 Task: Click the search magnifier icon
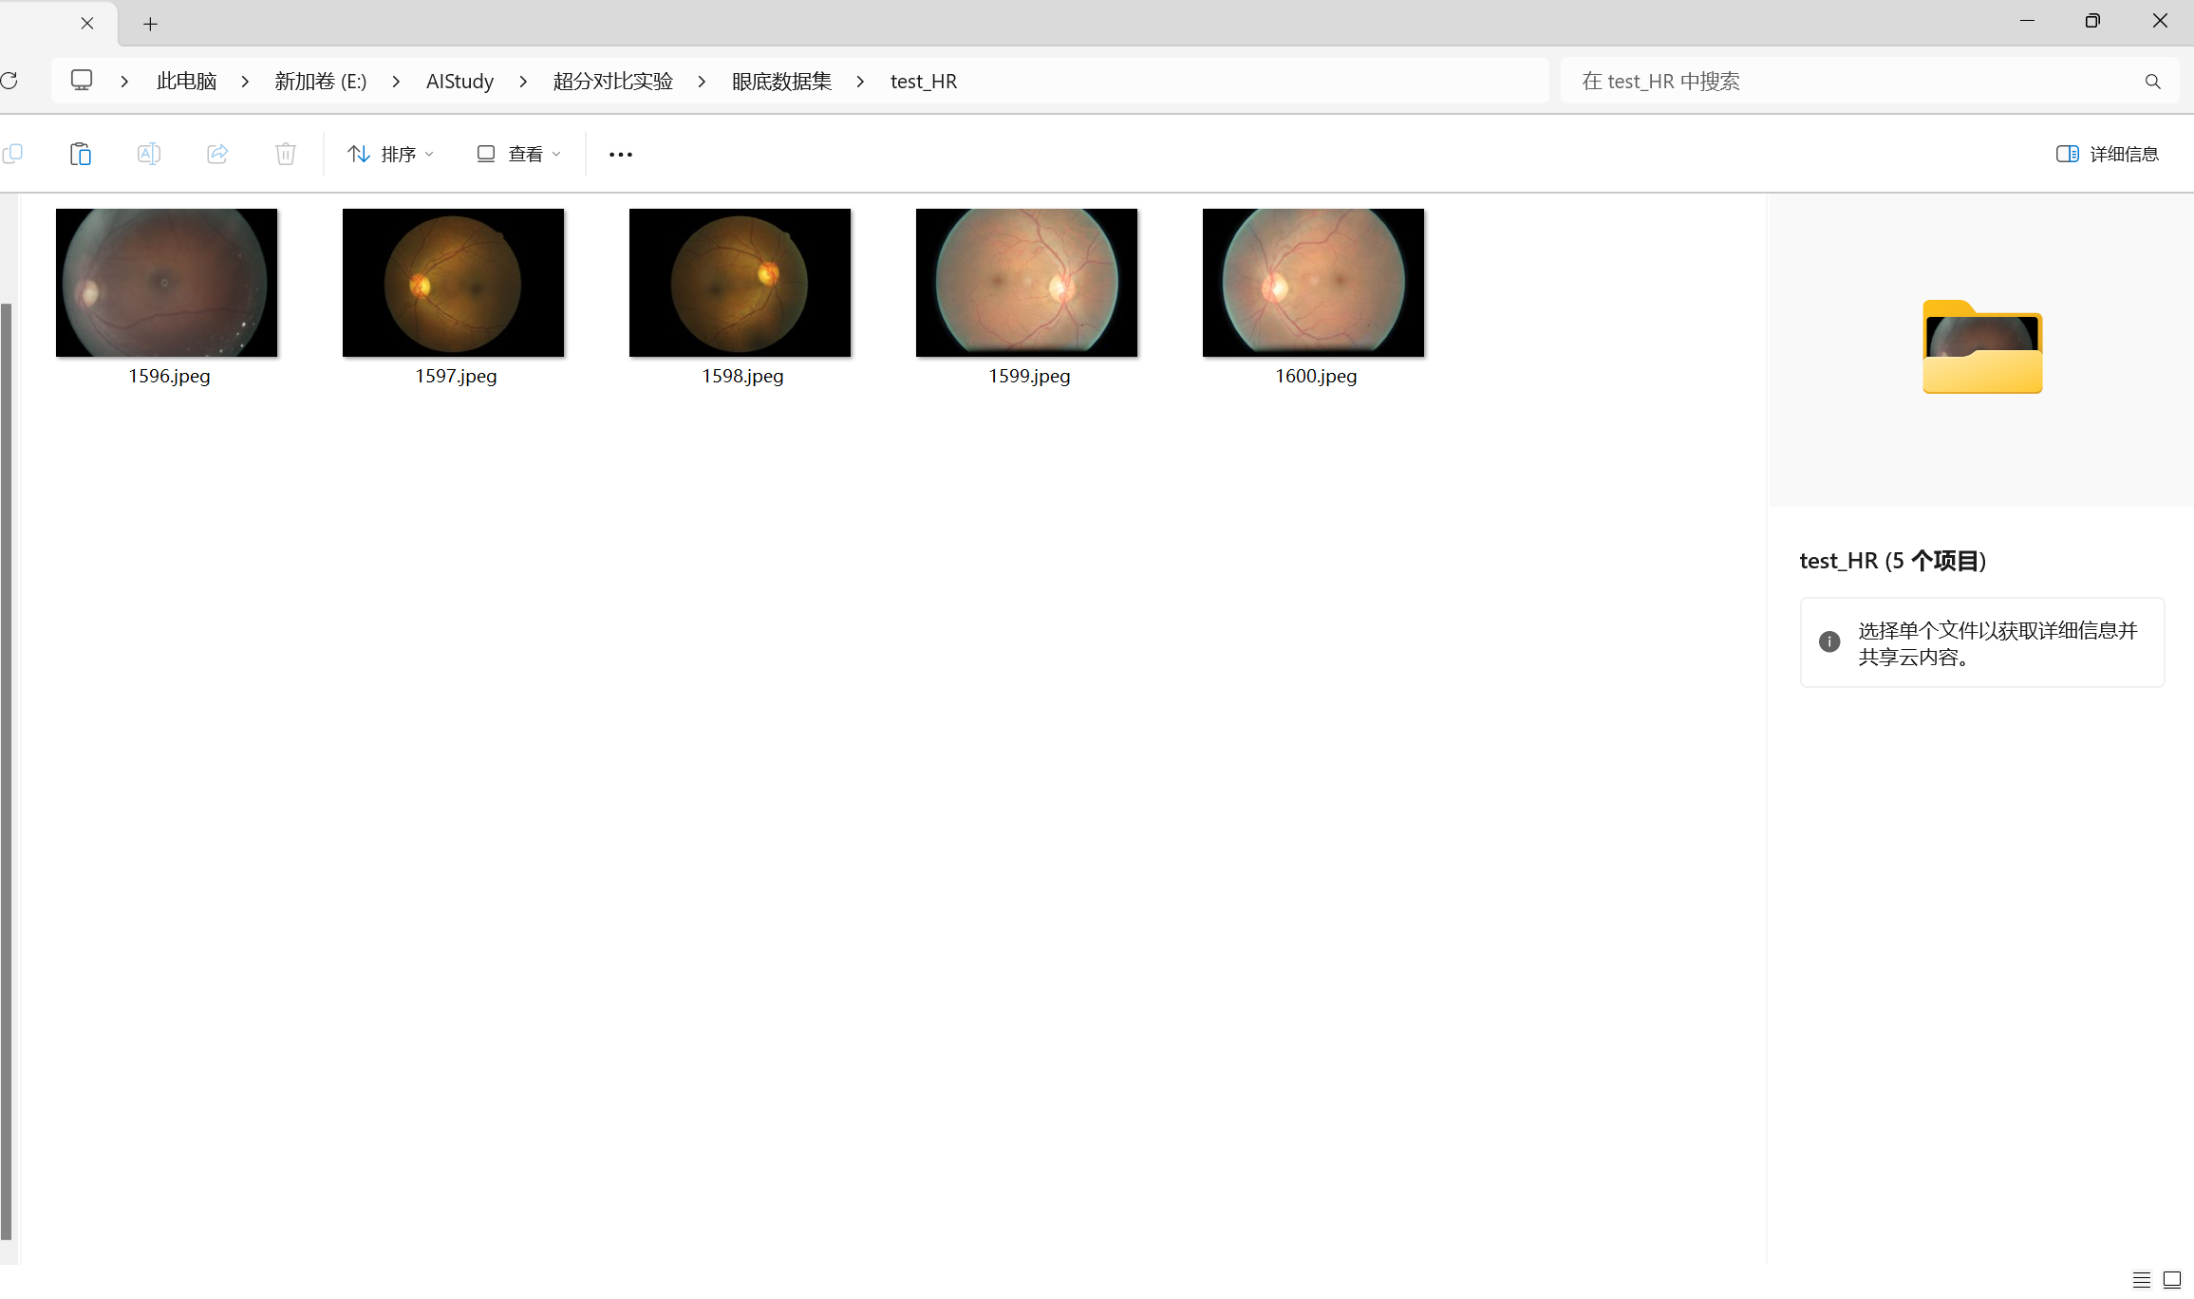click(2152, 82)
